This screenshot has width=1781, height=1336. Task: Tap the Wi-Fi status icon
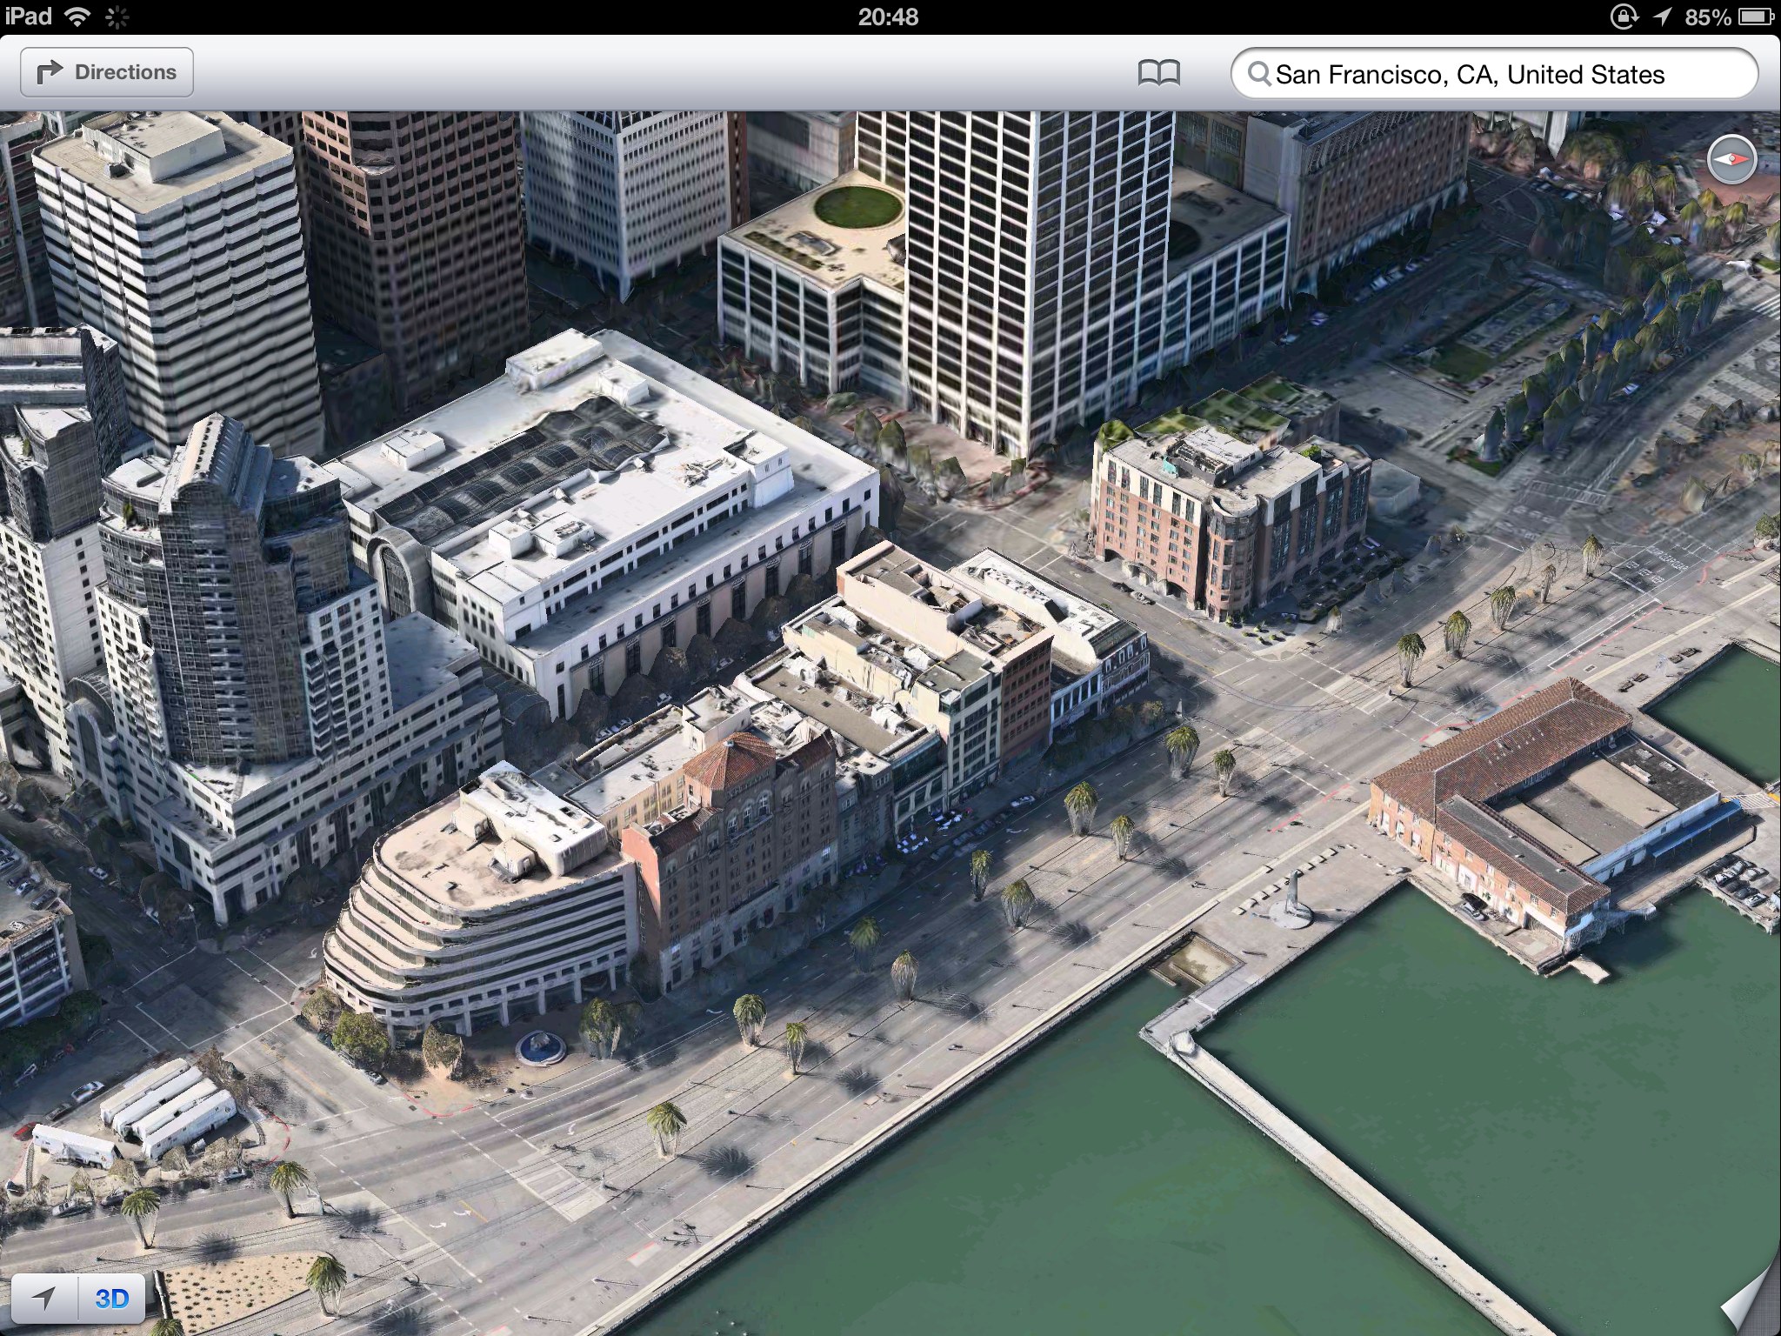pos(78,17)
